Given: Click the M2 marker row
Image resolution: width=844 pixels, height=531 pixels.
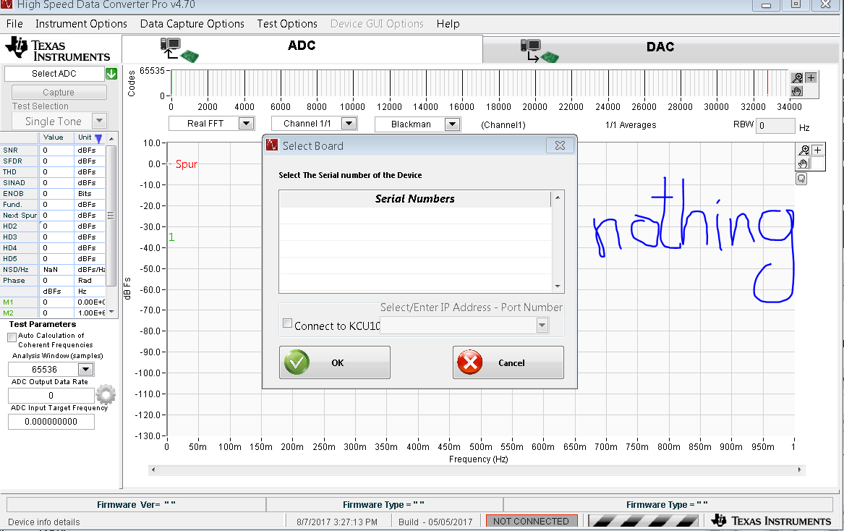Looking at the screenshot, I should 53,313.
